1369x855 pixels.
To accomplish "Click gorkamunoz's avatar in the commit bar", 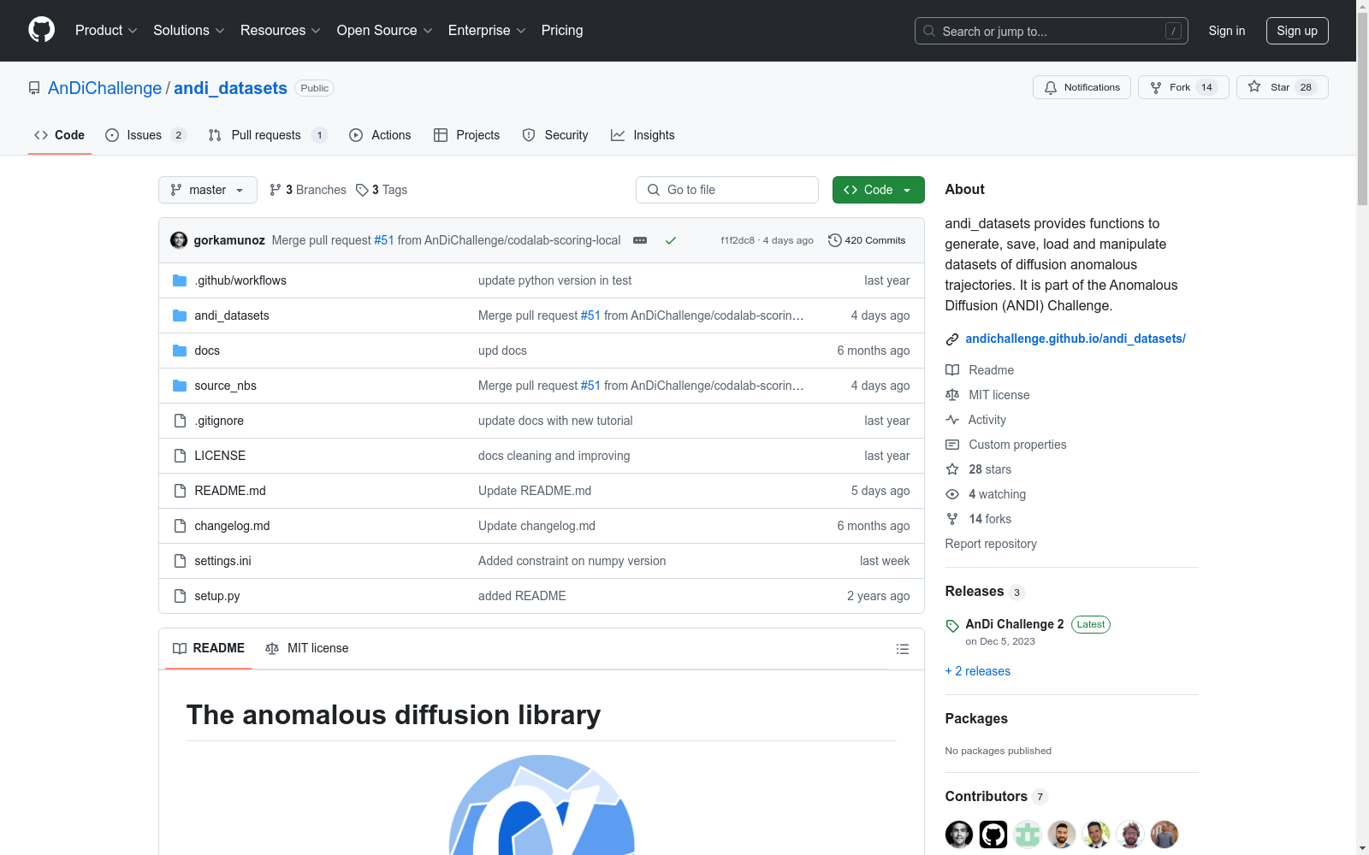I will click(179, 240).
